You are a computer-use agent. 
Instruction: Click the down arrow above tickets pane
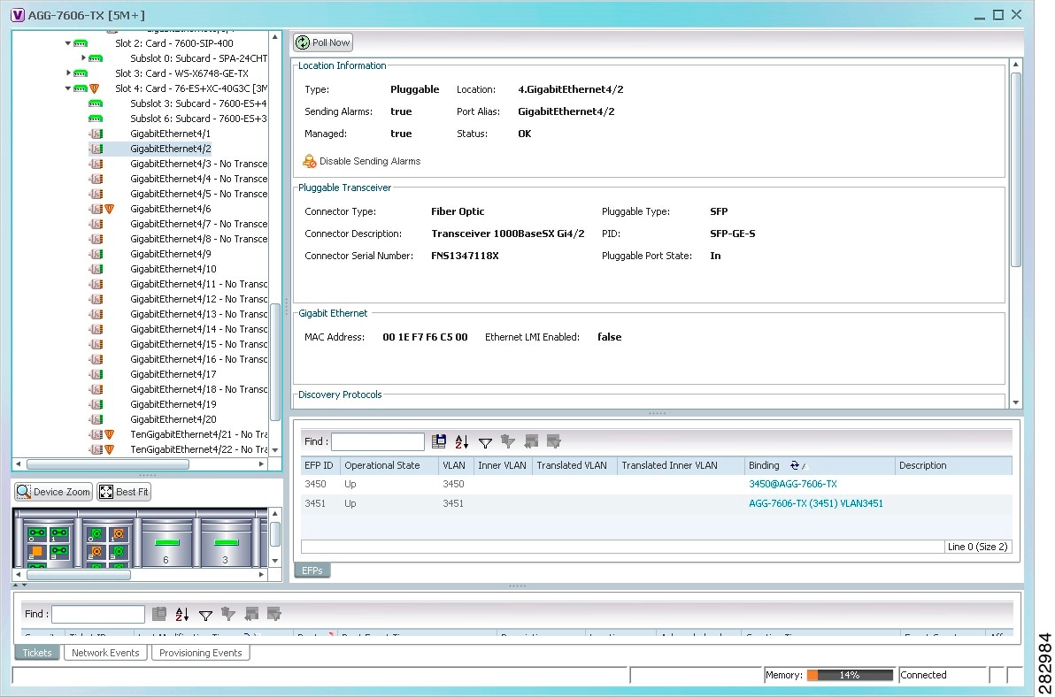coord(24,586)
